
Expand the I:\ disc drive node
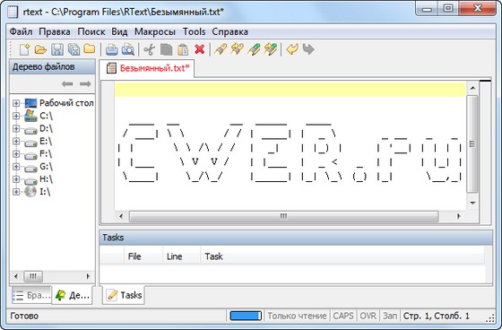16,192
